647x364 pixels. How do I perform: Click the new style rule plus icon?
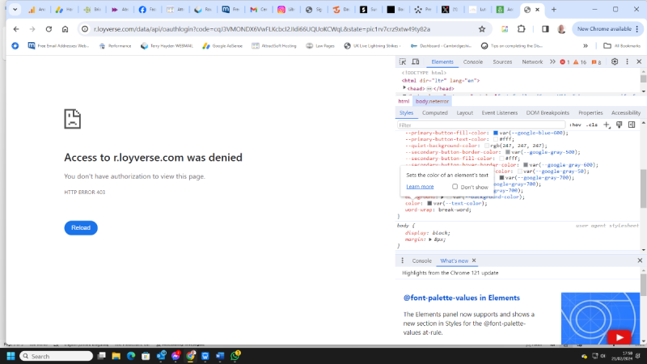(607, 125)
